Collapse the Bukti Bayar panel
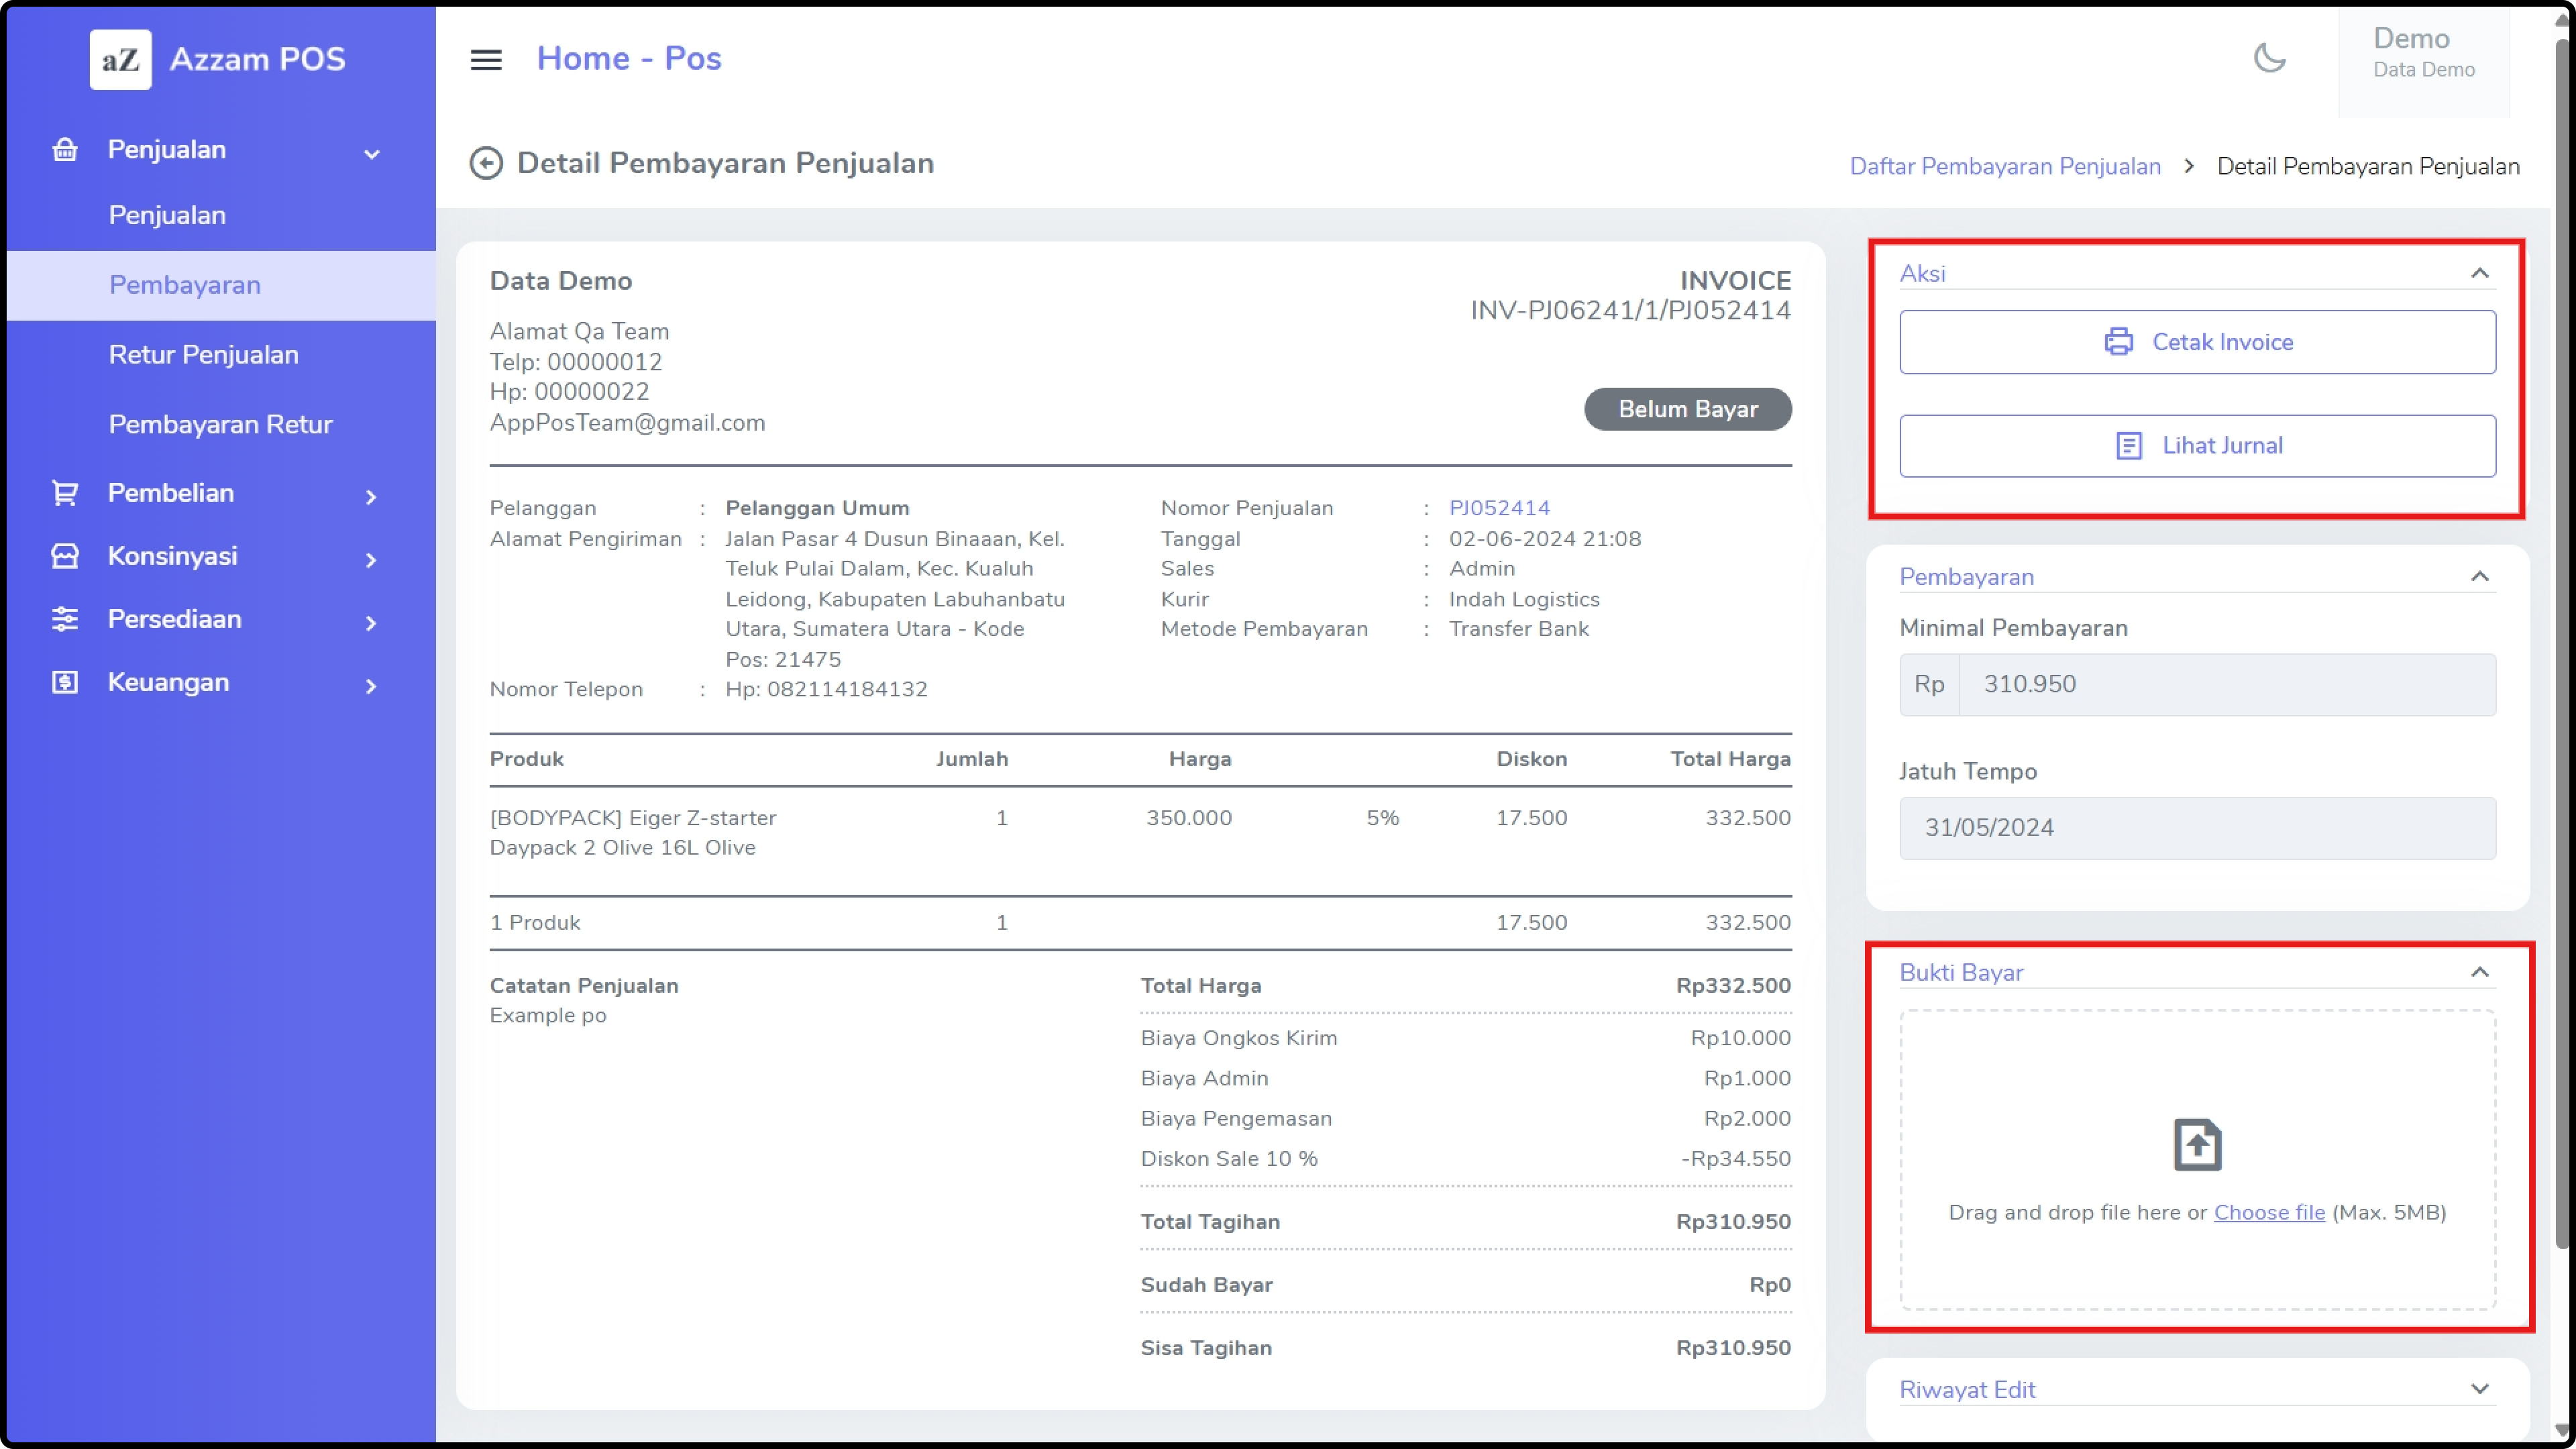 (x=2479, y=972)
